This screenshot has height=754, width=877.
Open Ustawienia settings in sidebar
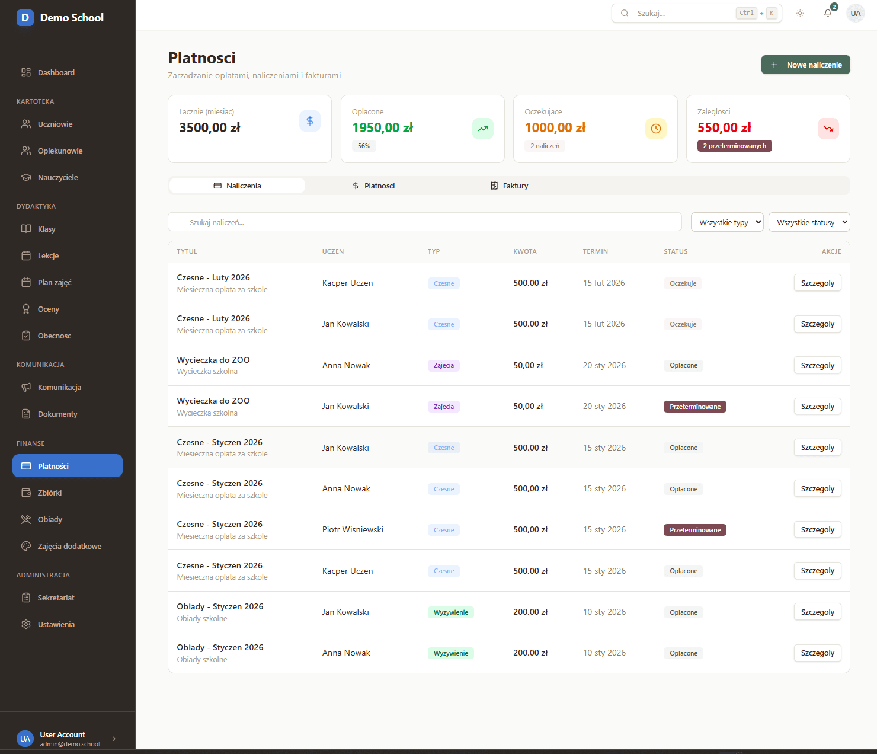click(x=56, y=624)
